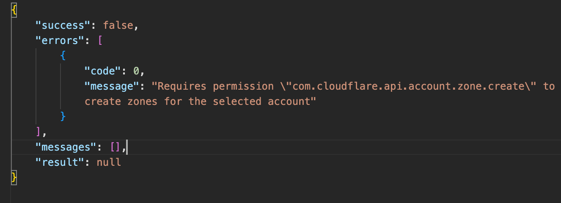The image size is (561, 203).
Task: Click the closing brace of the error object
Action: point(63,116)
